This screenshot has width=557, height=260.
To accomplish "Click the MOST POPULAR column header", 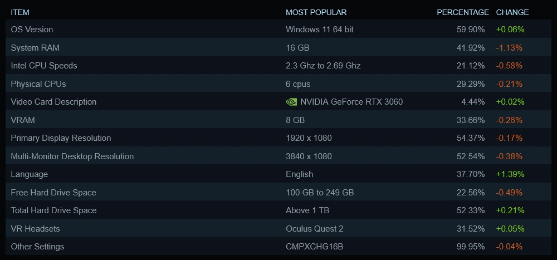I will [316, 12].
